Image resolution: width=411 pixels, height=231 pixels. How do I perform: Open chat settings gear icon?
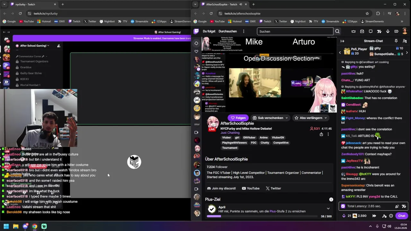tap(391, 216)
